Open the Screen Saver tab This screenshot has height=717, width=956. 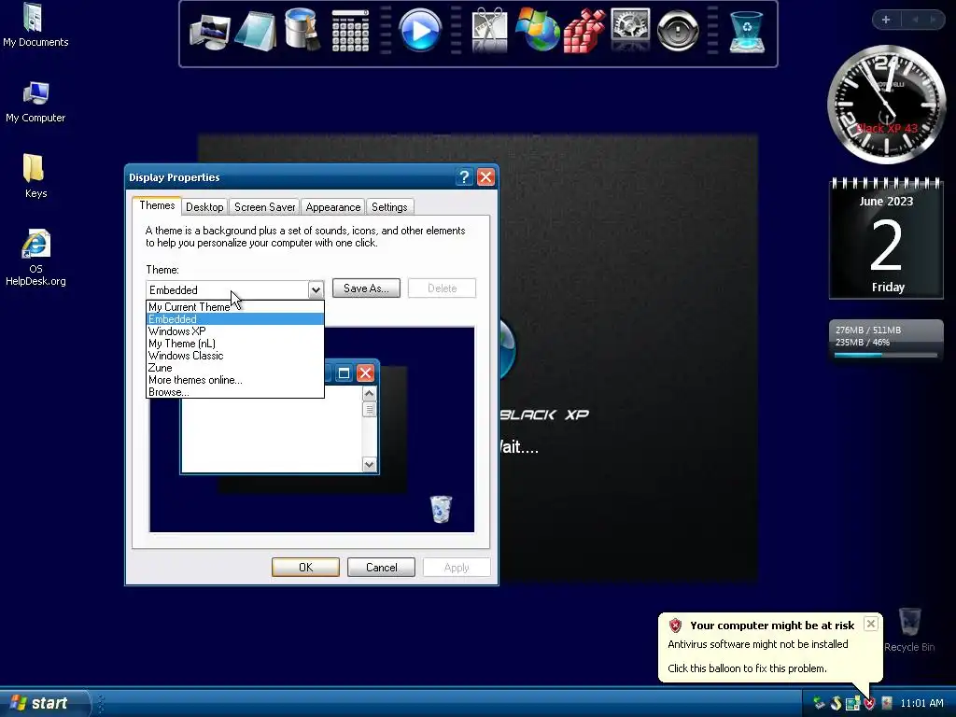click(264, 207)
